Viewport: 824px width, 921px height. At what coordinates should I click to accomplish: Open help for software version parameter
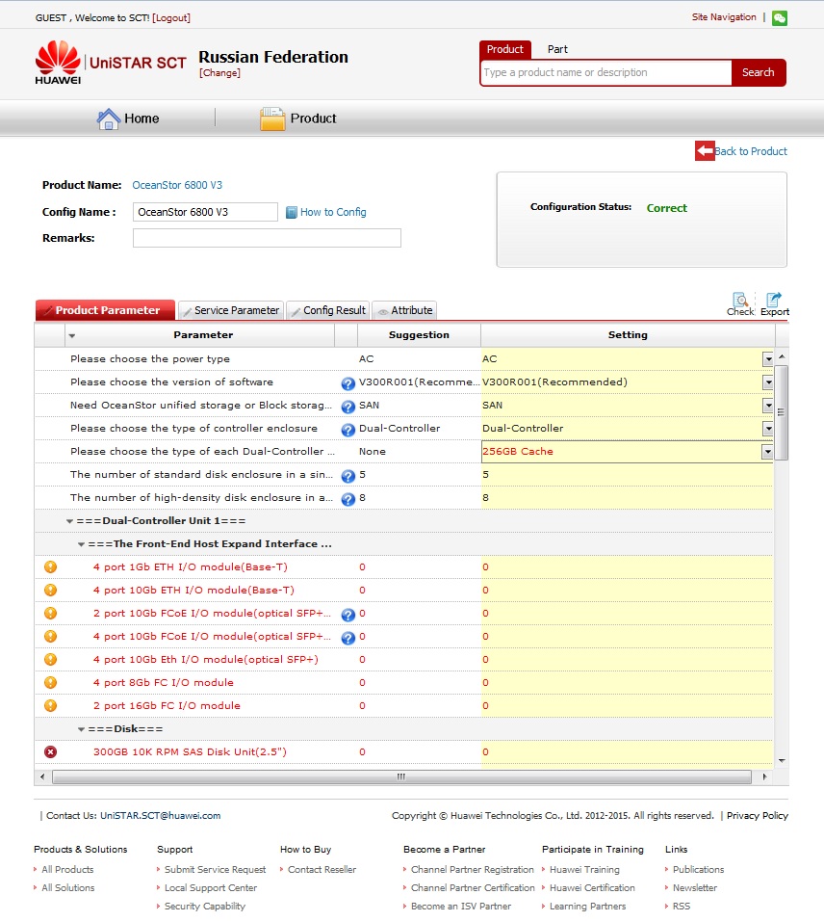click(348, 383)
